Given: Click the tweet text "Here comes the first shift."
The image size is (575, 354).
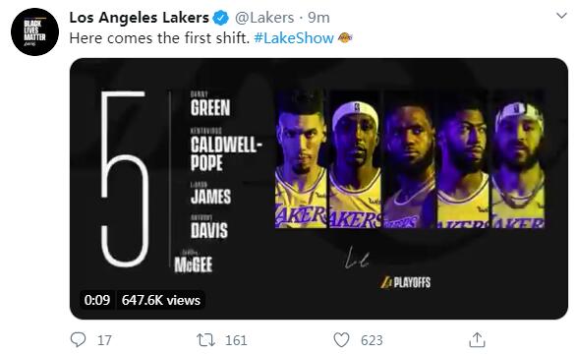Looking at the screenshot, I should [x=159, y=38].
